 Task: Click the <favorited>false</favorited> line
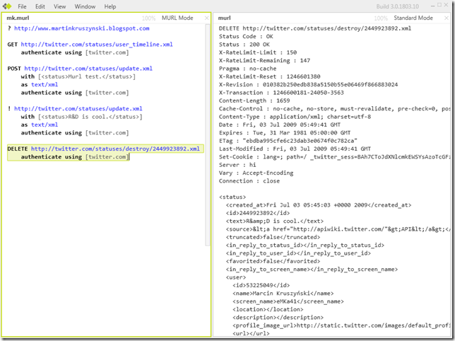pyautogui.click(x=273, y=261)
